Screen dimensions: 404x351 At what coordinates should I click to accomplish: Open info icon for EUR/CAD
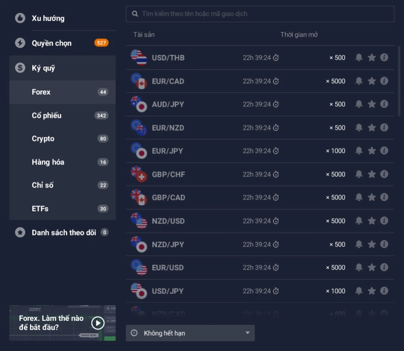(384, 81)
